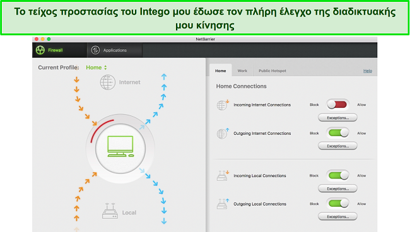The width and height of the screenshot is (410, 232).
Task: Click Allow label for Incoming Internet Connections
Action: (361, 105)
